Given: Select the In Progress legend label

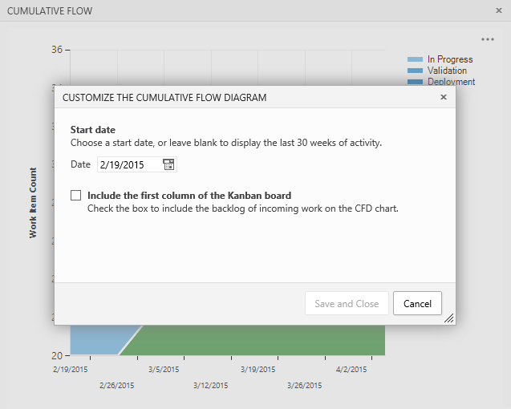Looking at the screenshot, I should click(450, 59).
